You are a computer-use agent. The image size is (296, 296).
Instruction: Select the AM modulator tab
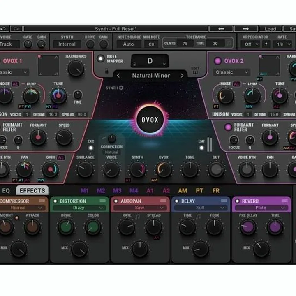point(183,191)
